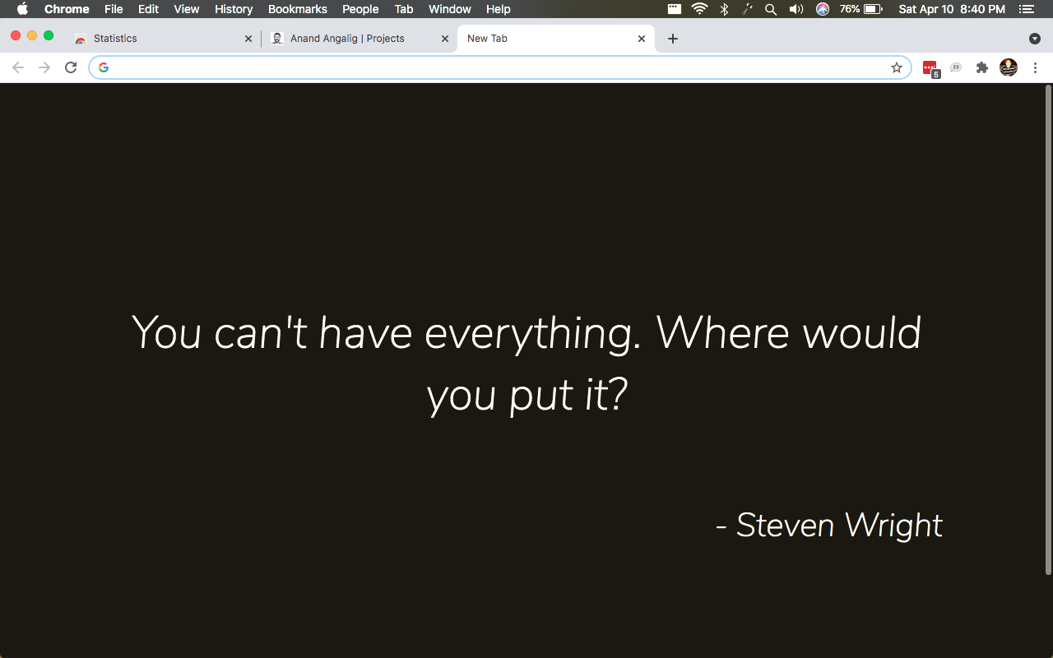Open the red password manager extension with badge 5
Viewport: 1053px width, 658px height.
click(930, 67)
